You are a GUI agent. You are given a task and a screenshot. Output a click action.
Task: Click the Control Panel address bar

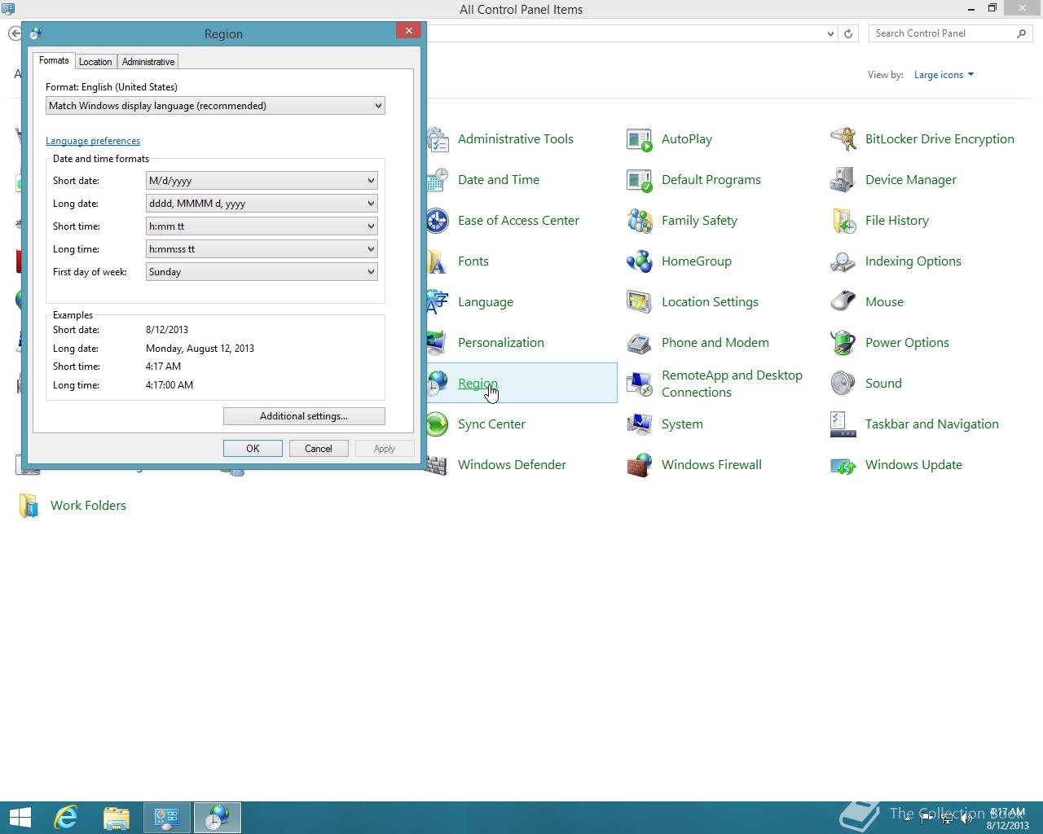(624, 33)
